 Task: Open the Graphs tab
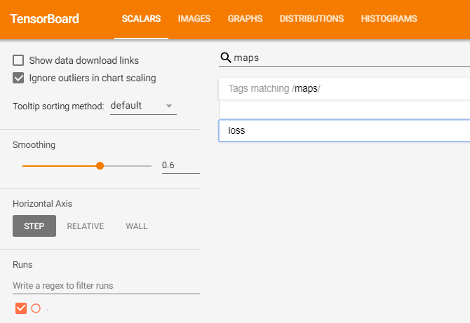point(245,19)
